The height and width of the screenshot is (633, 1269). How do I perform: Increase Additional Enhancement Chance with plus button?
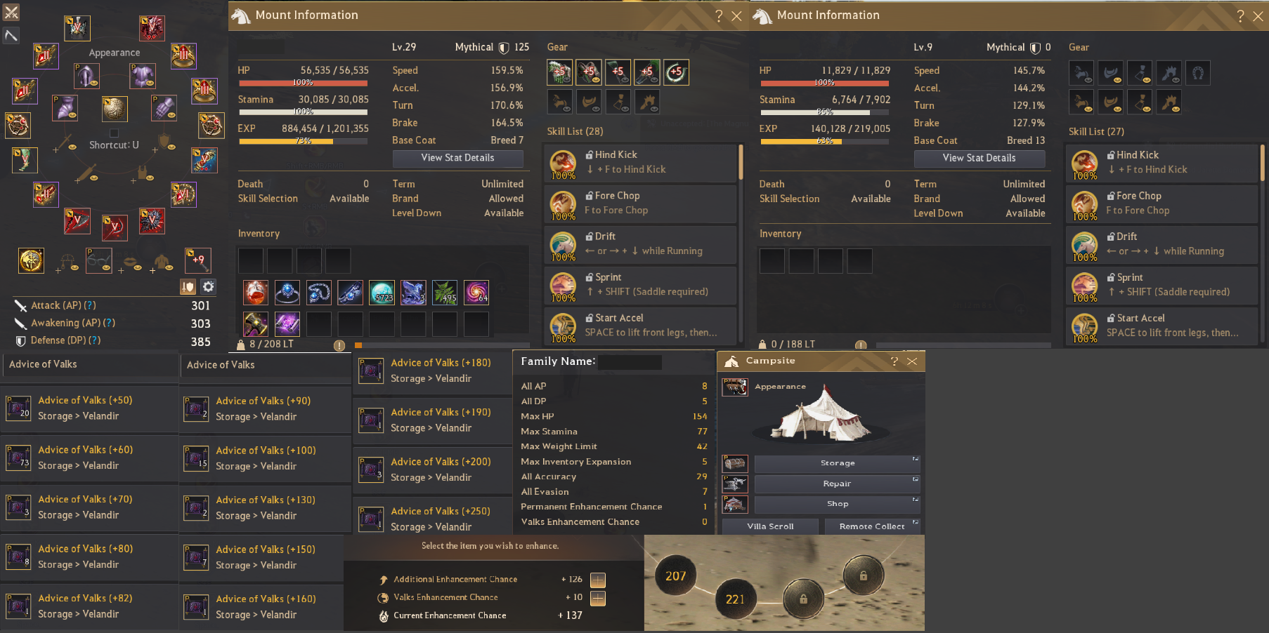point(598,580)
